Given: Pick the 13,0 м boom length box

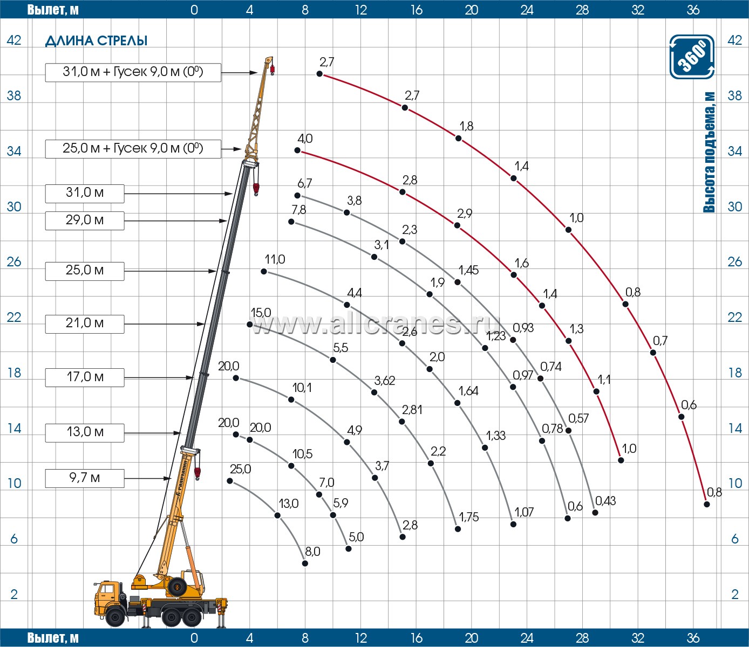Looking at the screenshot, I should pyautogui.click(x=85, y=432).
